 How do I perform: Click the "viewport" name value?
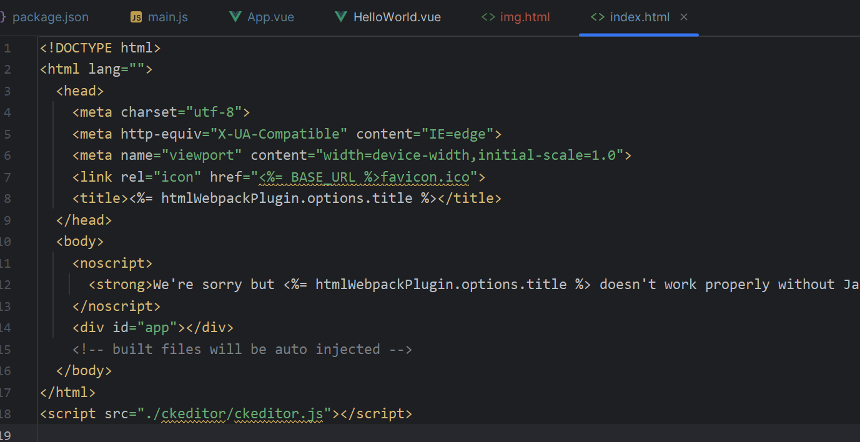[202, 155]
